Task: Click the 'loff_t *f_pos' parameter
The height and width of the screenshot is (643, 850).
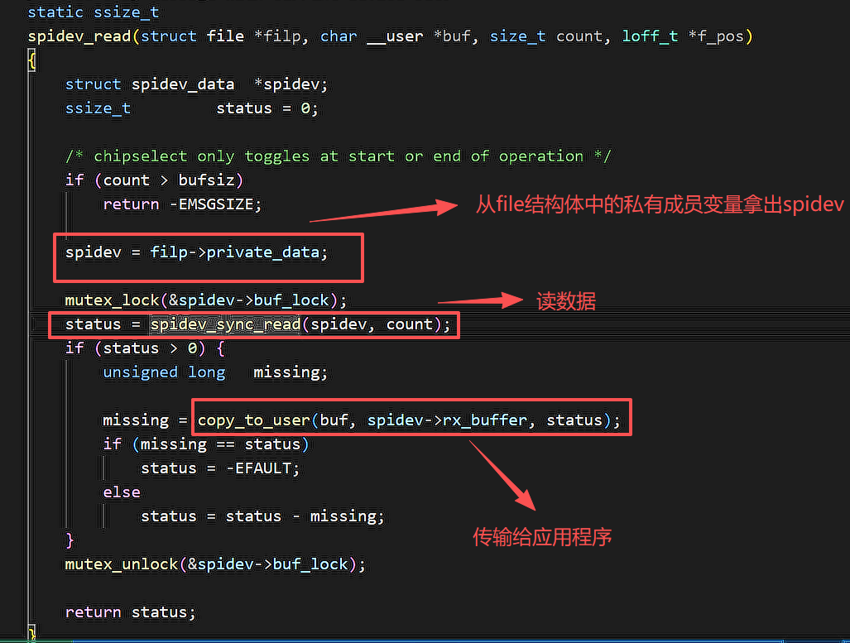Action: [683, 36]
